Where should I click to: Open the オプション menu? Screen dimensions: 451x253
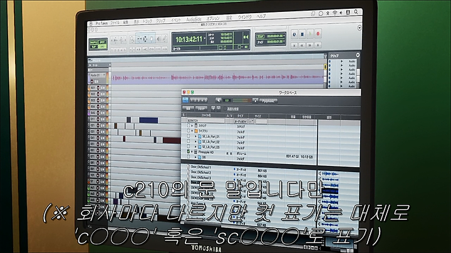pyautogui.click(x=213, y=18)
